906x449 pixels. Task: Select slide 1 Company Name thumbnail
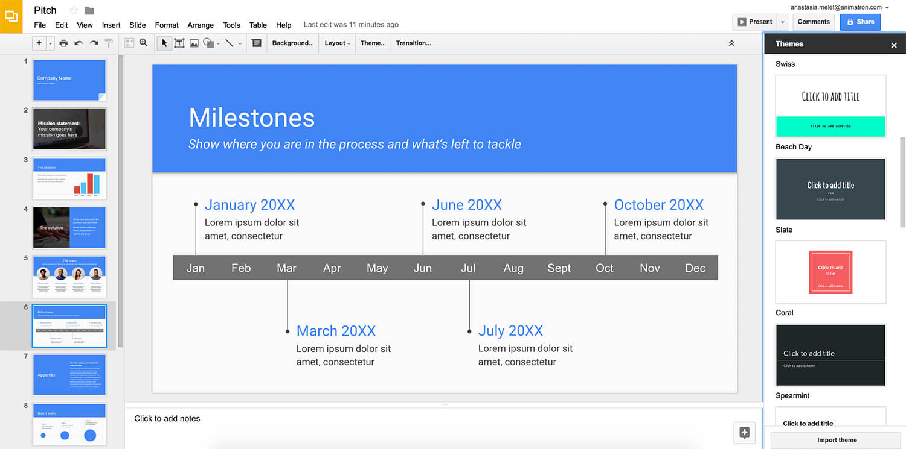click(69, 80)
